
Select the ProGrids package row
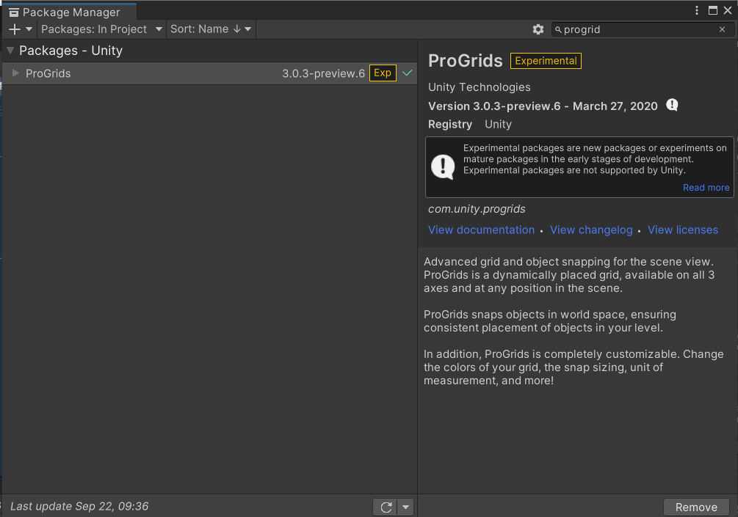[x=209, y=73]
